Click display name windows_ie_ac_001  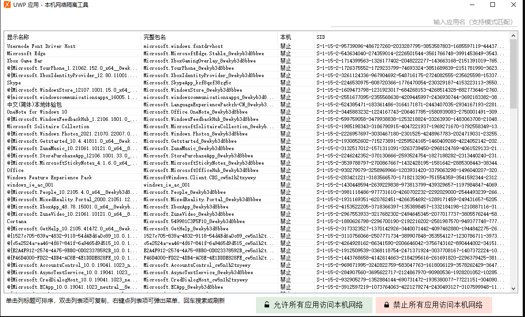point(30,185)
